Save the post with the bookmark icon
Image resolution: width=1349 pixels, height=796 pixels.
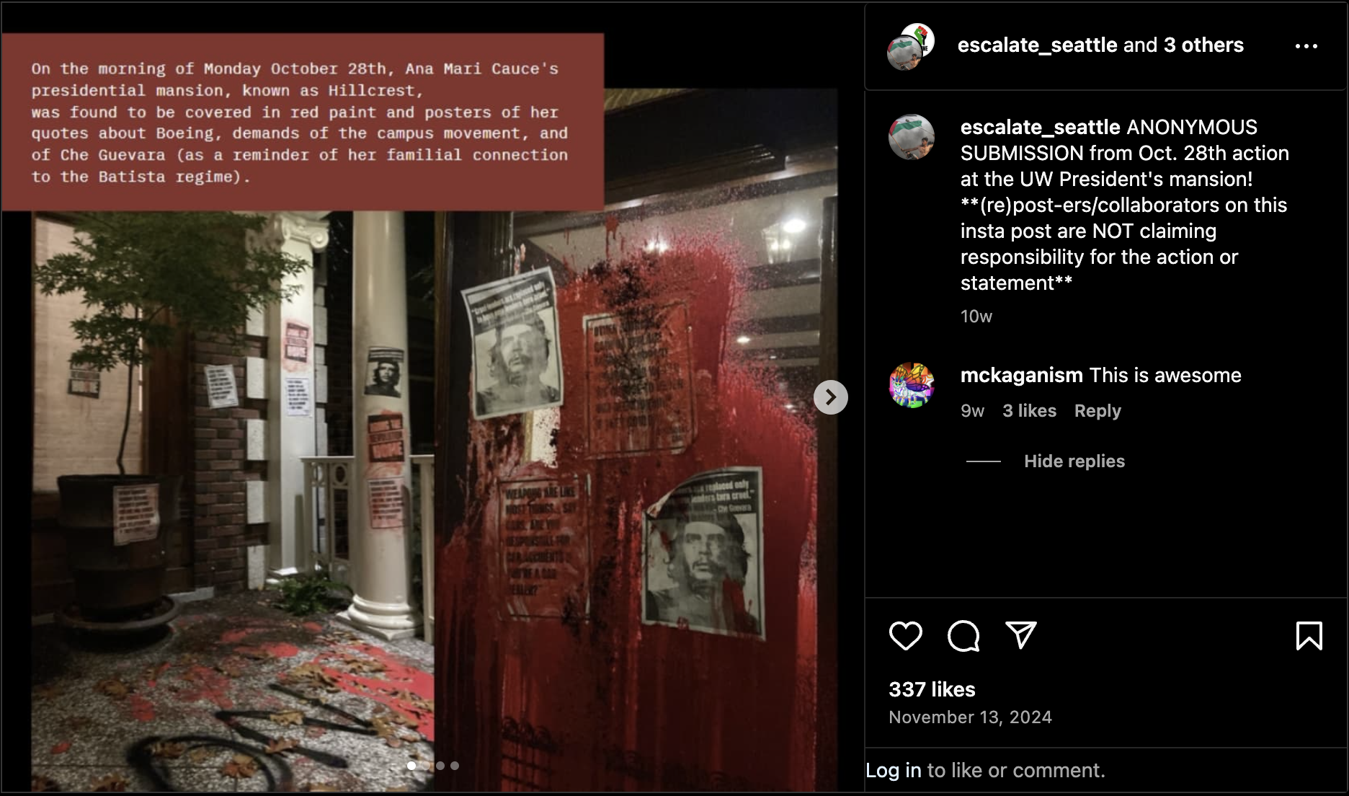(1309, 635)
